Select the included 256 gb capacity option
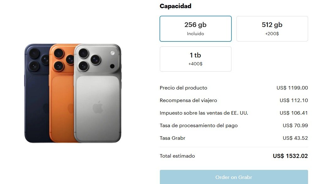This screenshot has width=331, height=184. 195,28
